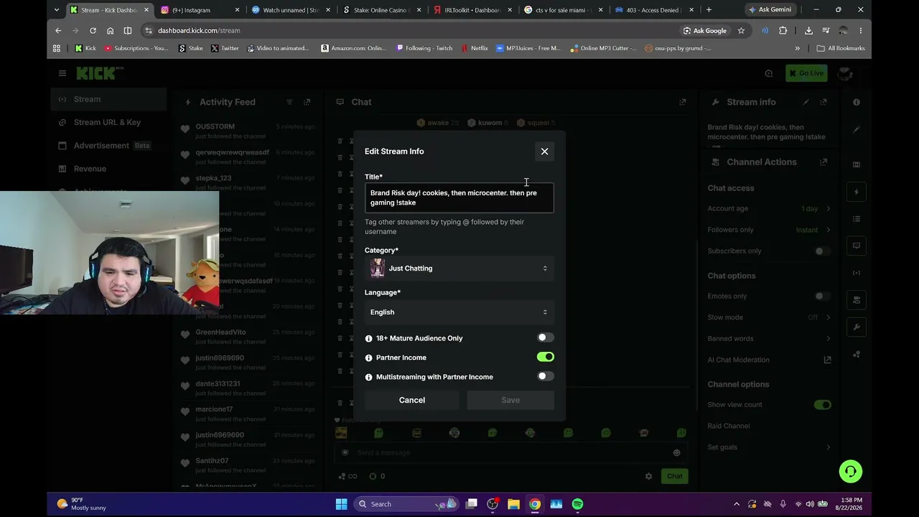Open the Category dropdown showing Just Chatting

click(x=459, y=269)
